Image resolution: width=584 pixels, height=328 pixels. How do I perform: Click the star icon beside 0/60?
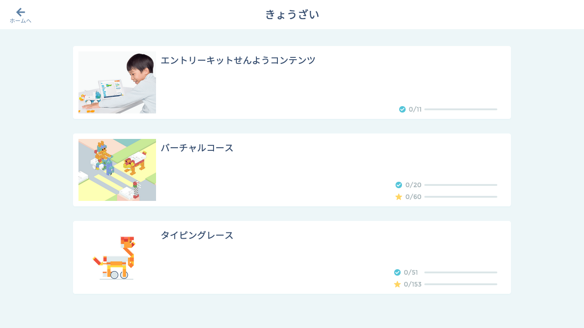(x=399, y=197)
